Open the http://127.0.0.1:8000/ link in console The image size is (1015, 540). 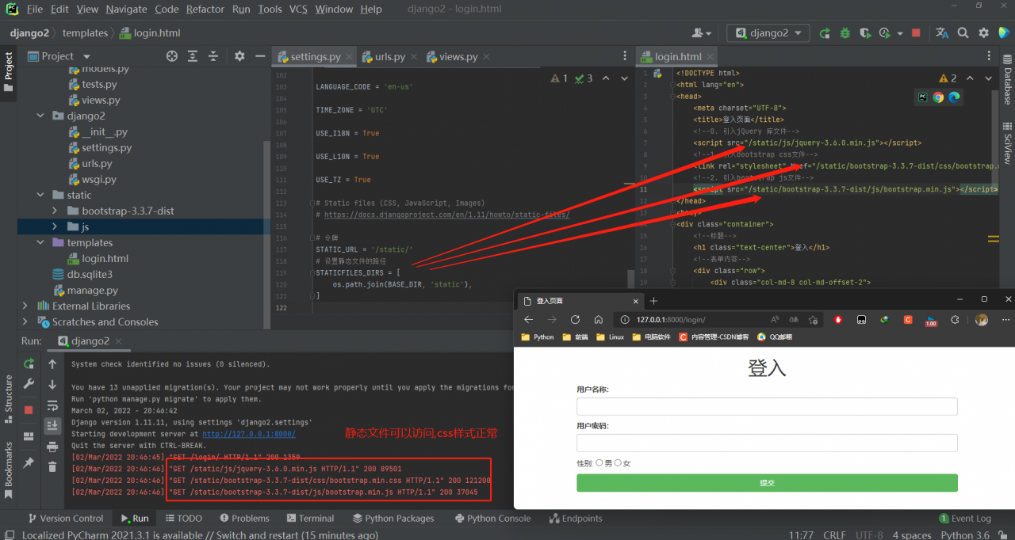248,434
